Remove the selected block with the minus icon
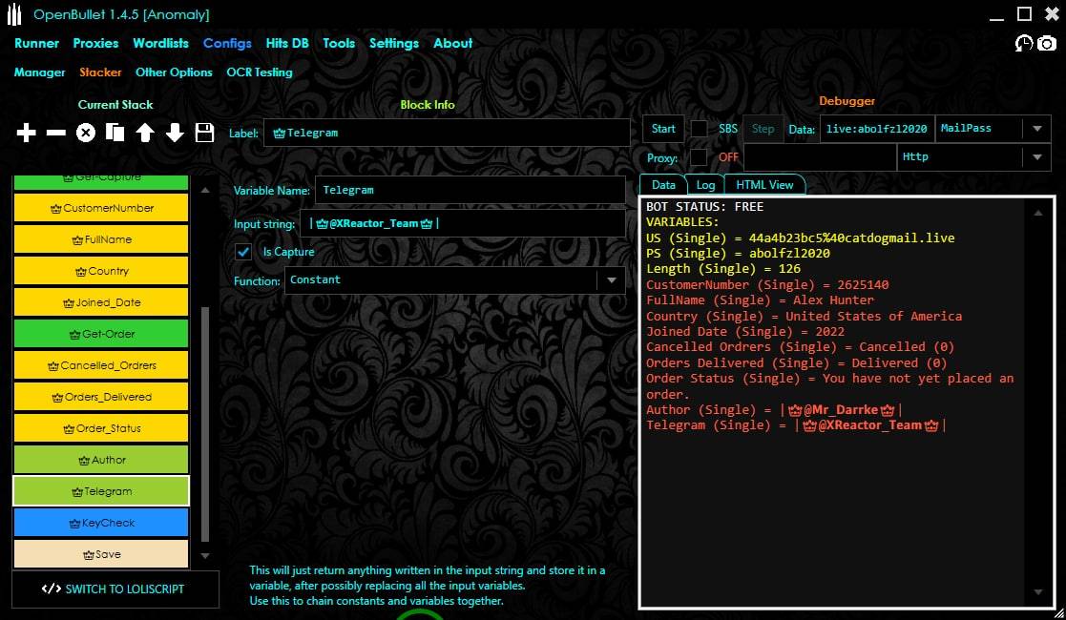 point(55,133)
